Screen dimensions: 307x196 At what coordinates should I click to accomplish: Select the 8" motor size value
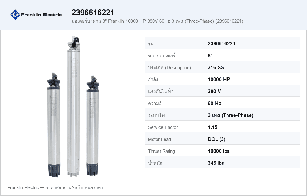[x=210, y=55]
